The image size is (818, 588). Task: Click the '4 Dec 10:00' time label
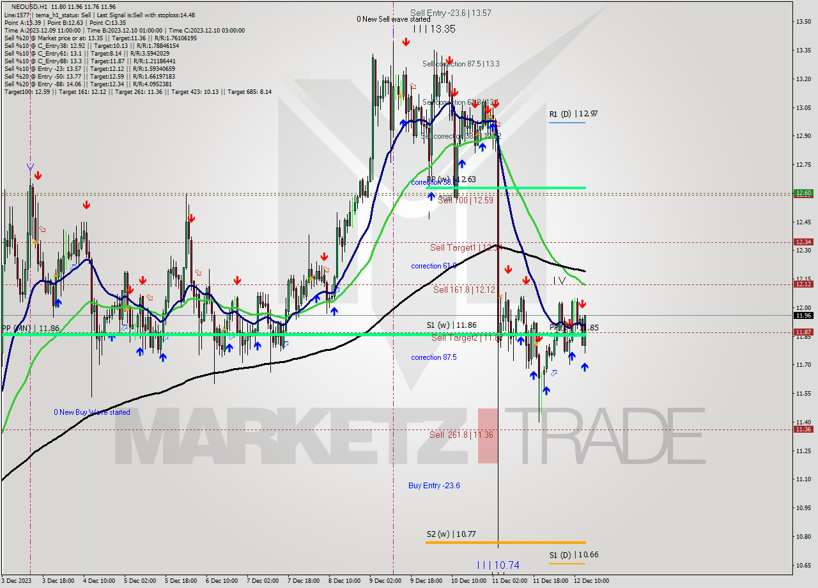99,581
